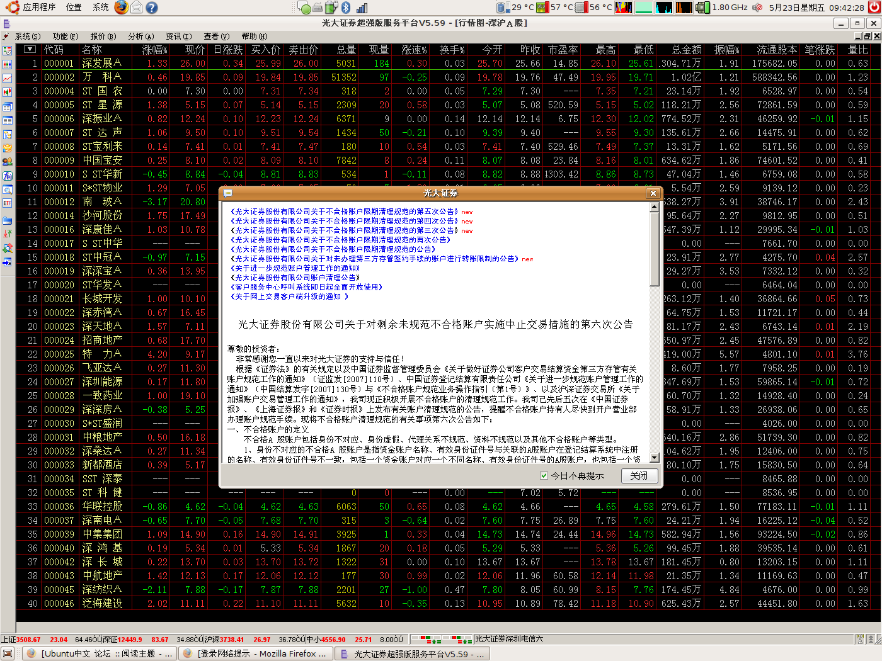Sort by the 市盈率 column header
Image resolution: width=882 pixels, height=661 pixels.
point(563,50)
